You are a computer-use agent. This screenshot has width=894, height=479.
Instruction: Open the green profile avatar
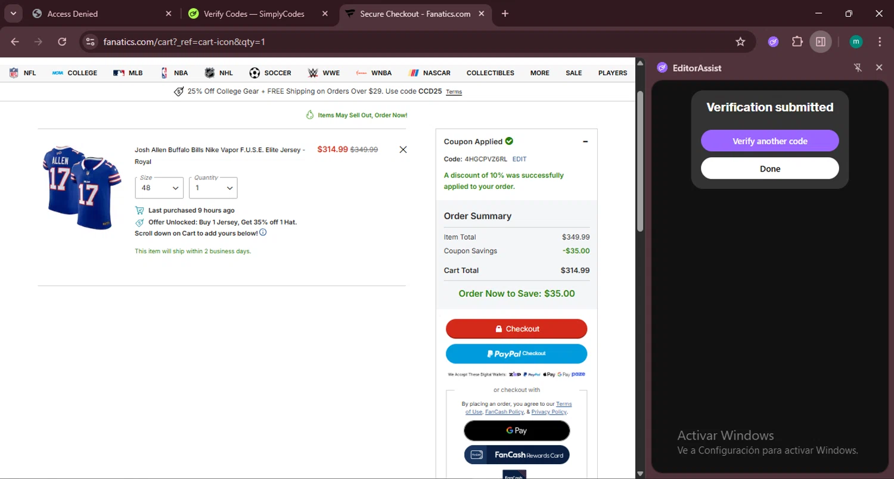coord(856,42)
